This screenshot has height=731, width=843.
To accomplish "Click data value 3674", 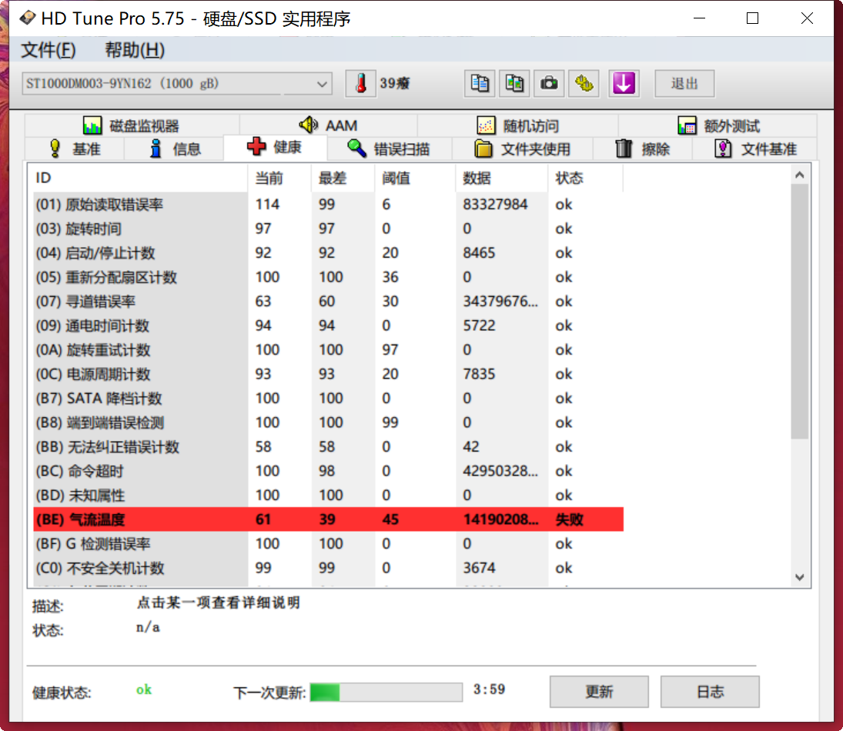I will pyautogui.click(x=479, y=568).
